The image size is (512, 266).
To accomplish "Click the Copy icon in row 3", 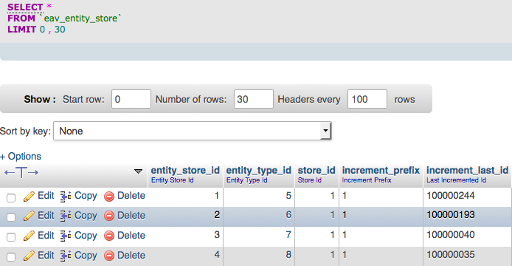I will (x=66, y=236).
